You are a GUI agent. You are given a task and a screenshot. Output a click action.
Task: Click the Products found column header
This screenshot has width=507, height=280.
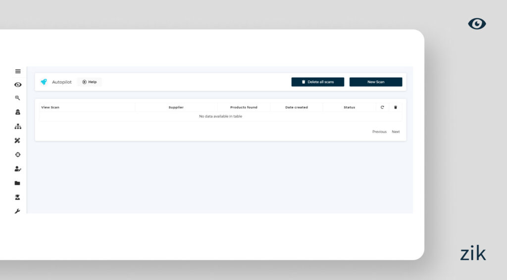[x=244, y=107]
